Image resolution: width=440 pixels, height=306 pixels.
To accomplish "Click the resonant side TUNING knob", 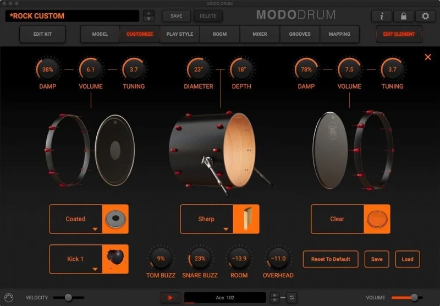I will [x=392, y=69].
